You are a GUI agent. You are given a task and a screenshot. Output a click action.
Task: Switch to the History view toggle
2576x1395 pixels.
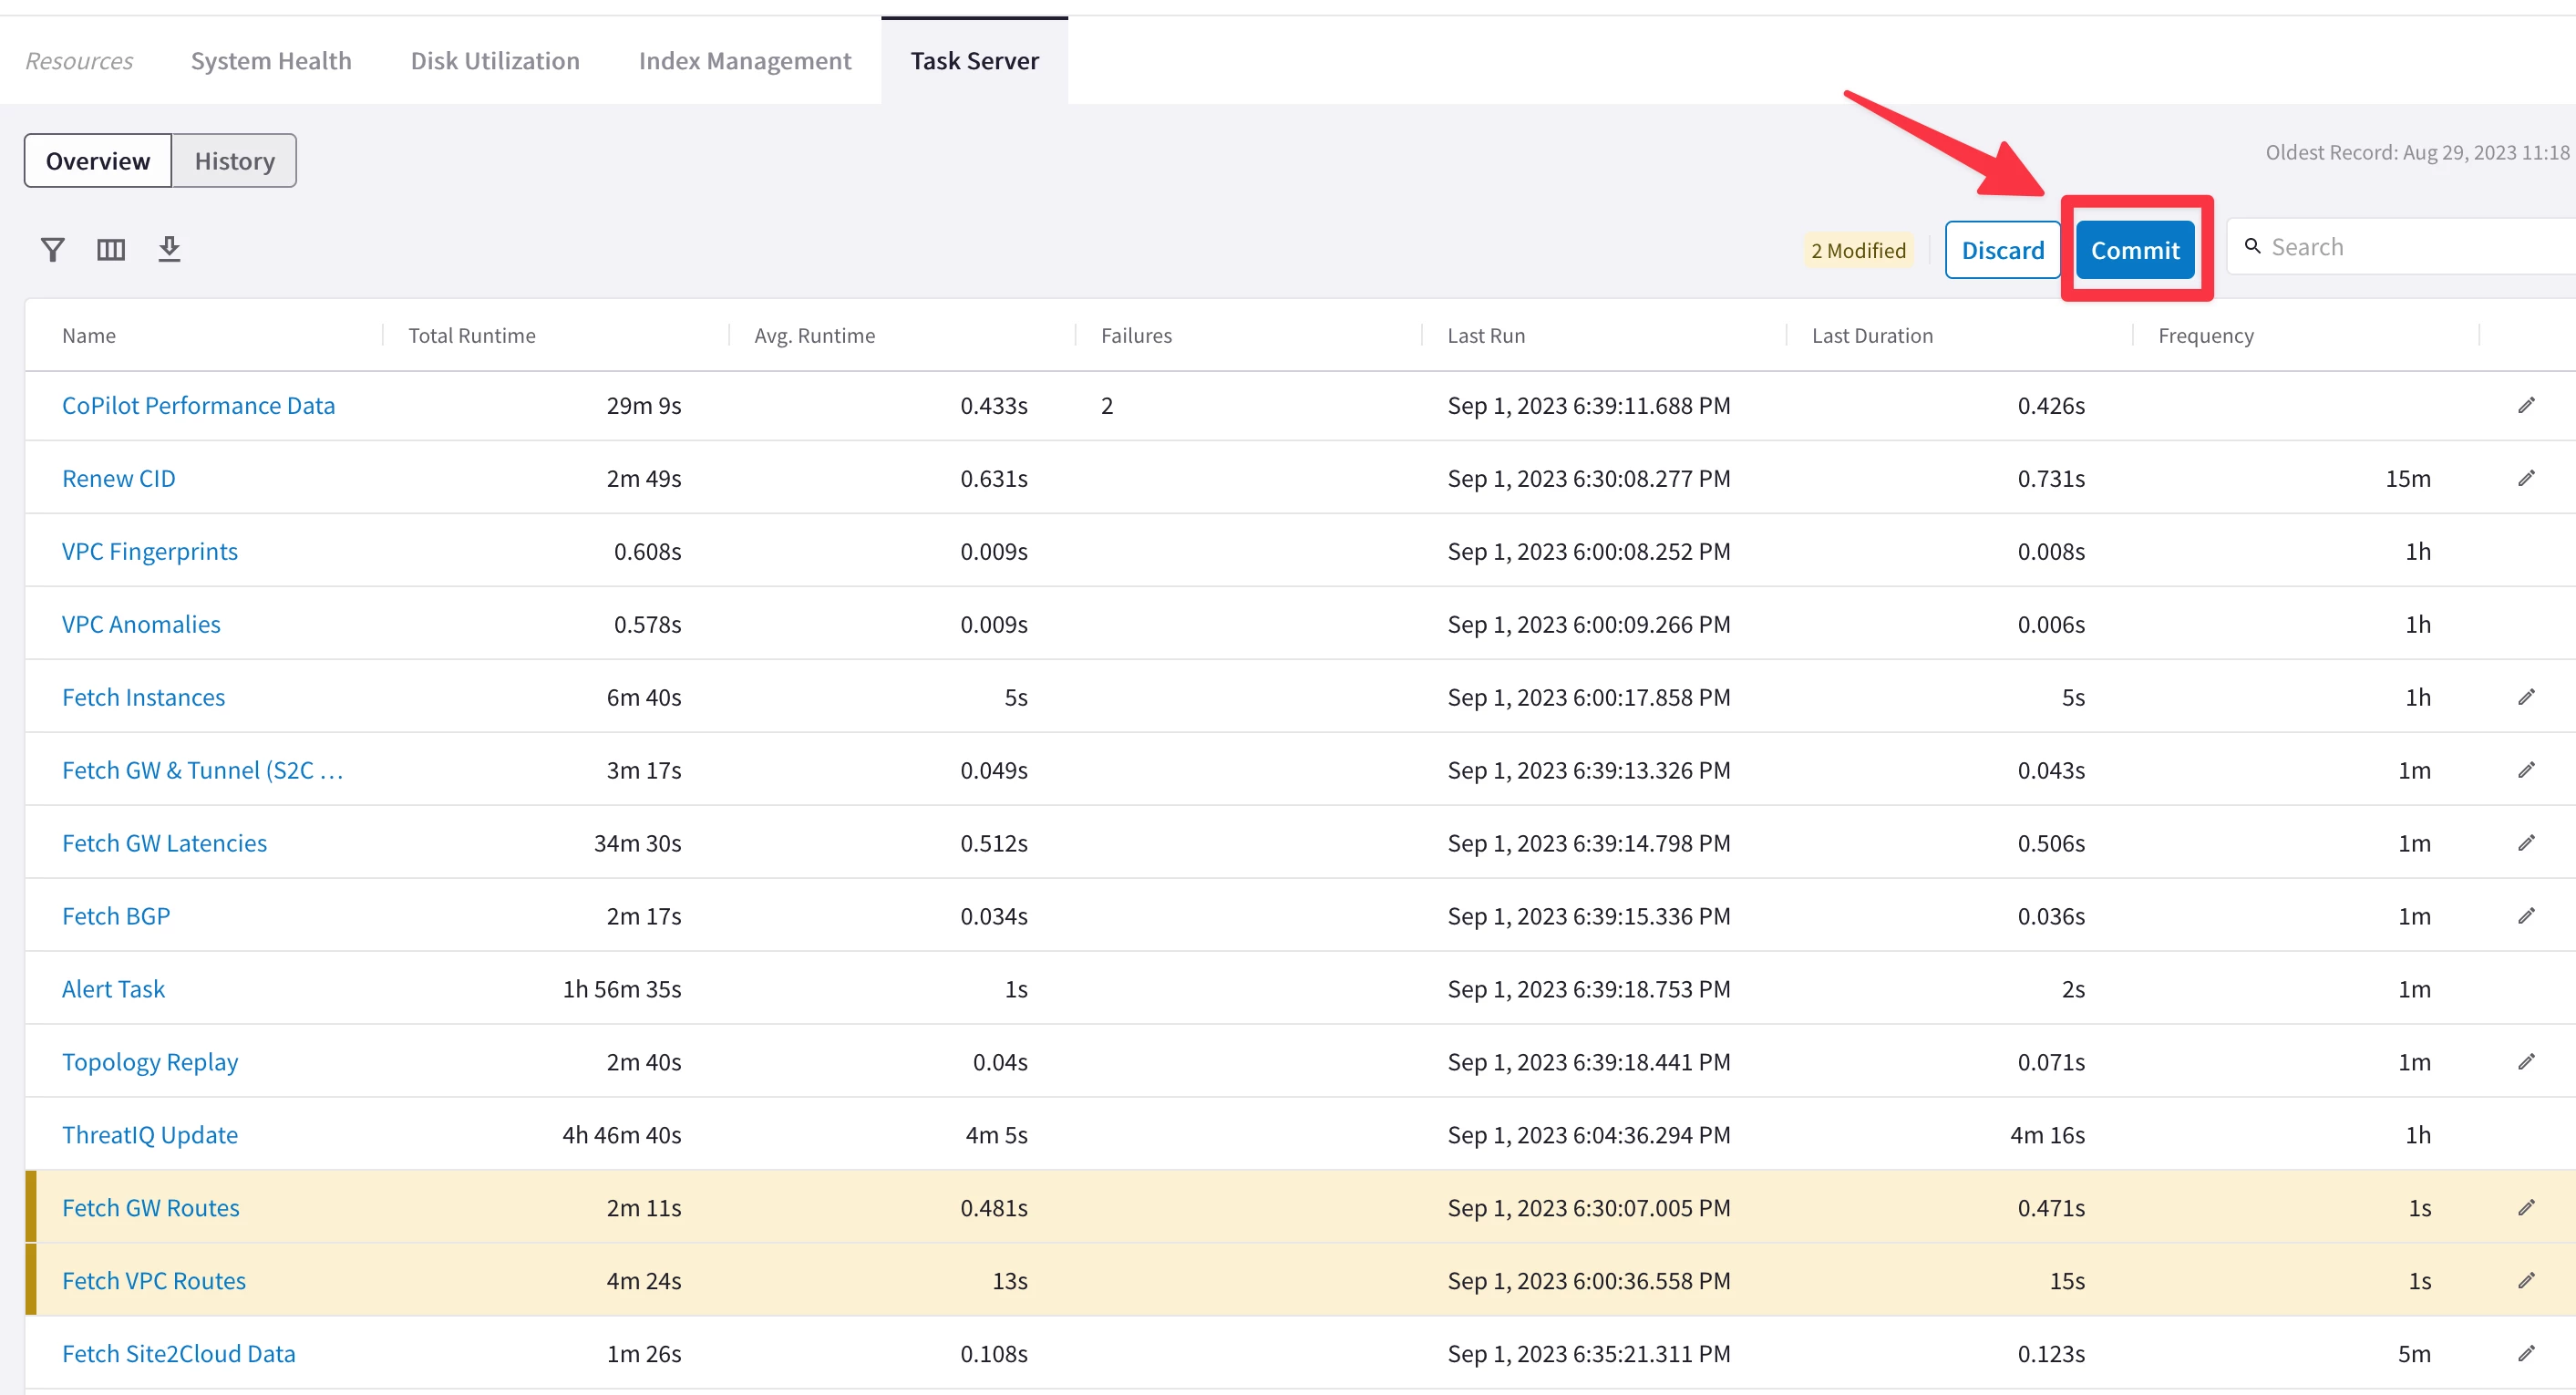click(x=234, y=161)
